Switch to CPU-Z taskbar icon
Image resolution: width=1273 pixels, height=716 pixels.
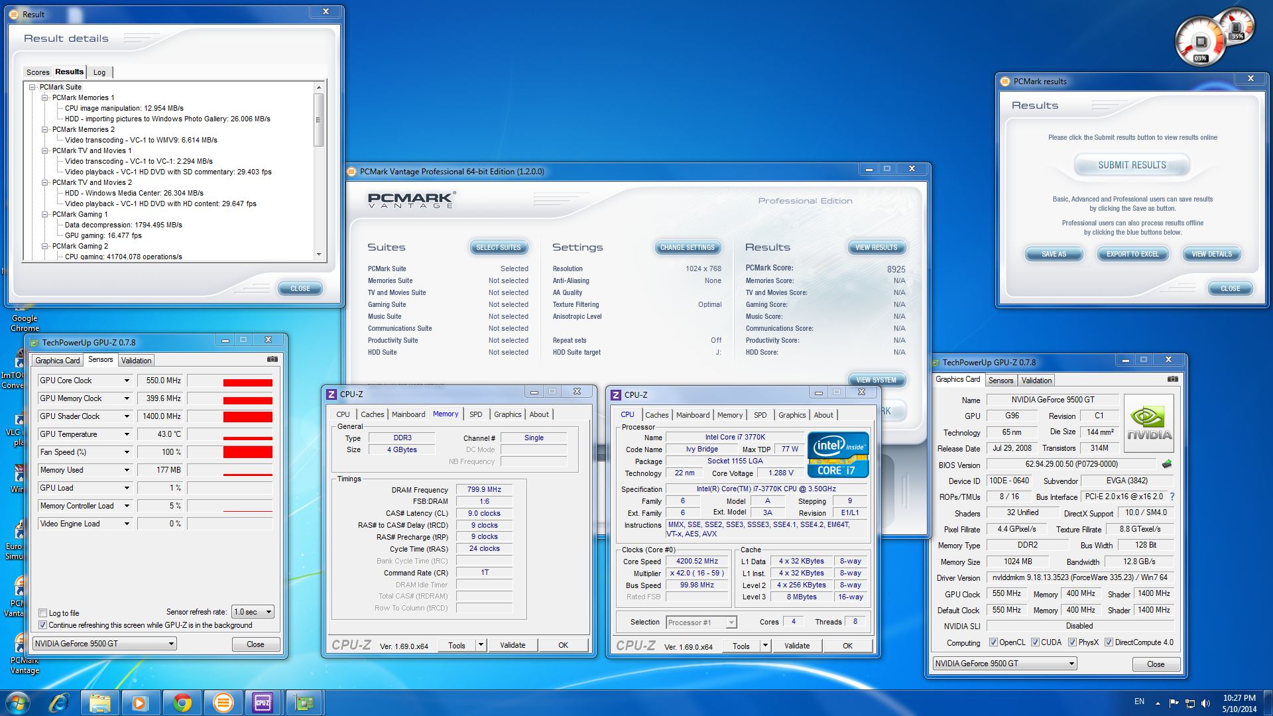pos(263,702)
